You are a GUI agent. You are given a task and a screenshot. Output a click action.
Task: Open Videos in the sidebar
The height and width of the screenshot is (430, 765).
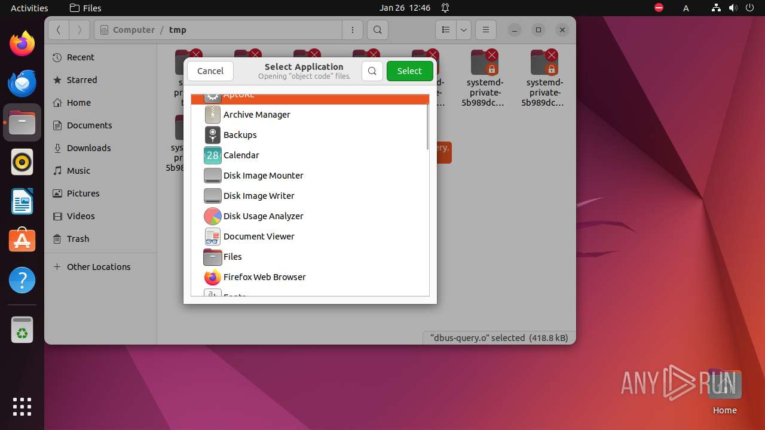(100, 216)
